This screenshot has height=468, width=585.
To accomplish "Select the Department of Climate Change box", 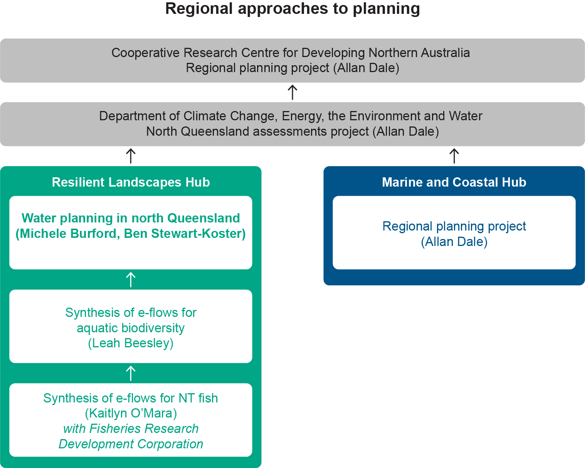I will click(292, 124).
